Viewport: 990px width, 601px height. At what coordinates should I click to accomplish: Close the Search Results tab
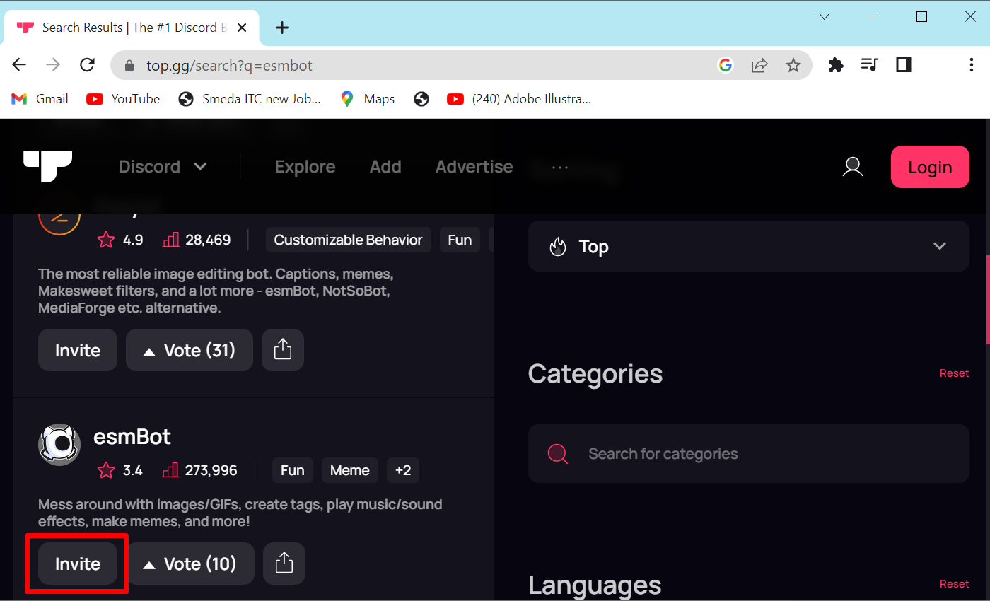(x=242, y=28)
